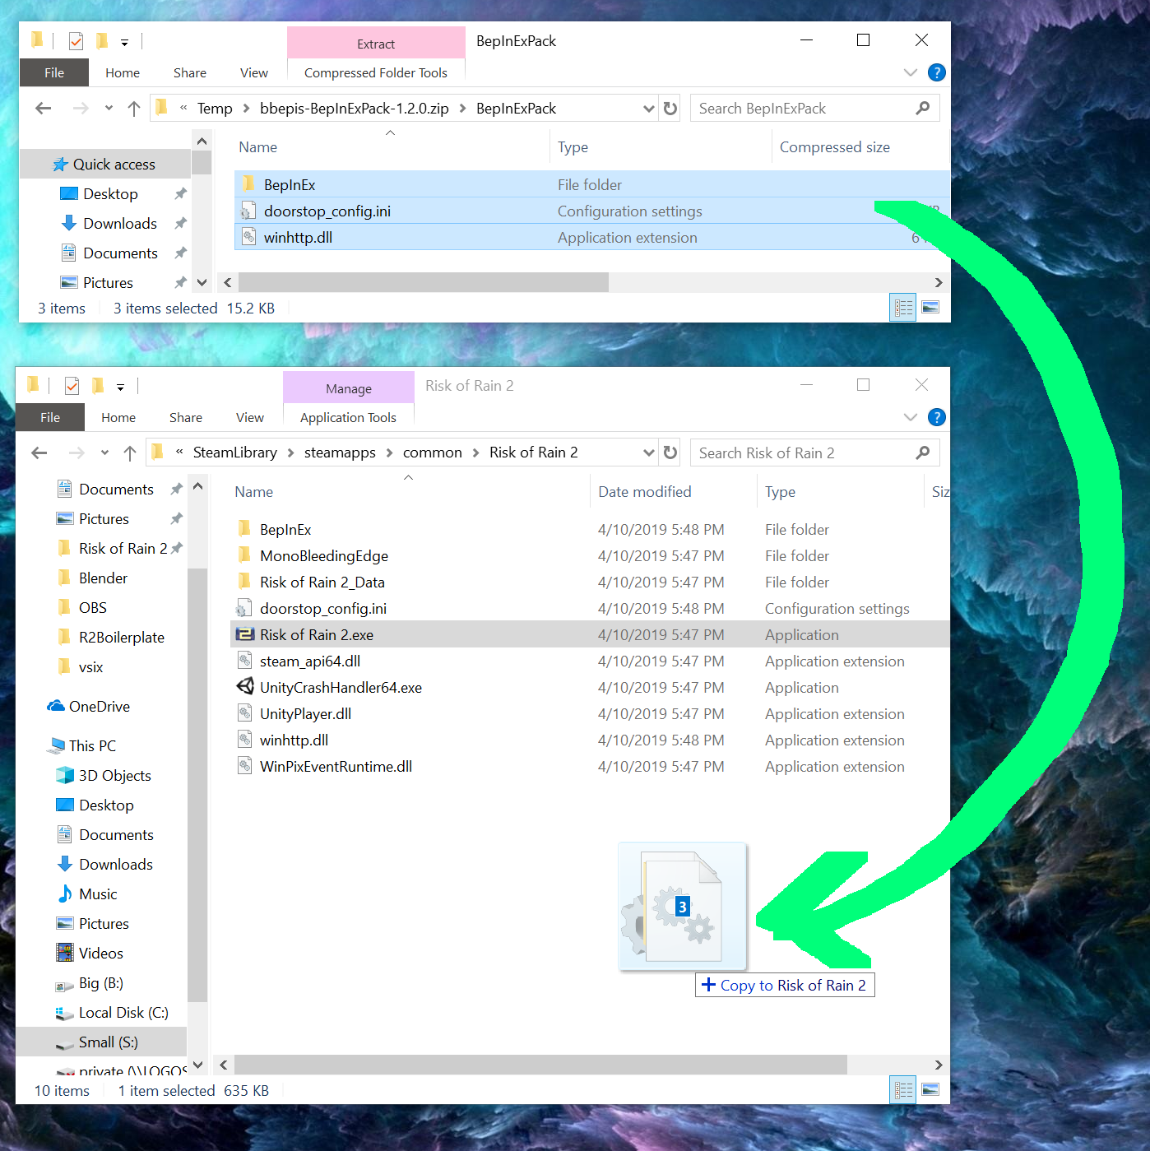Open address bar history dropdown in BepInExPack window
Viewport: 1150px width, 1151px height.
648,108
